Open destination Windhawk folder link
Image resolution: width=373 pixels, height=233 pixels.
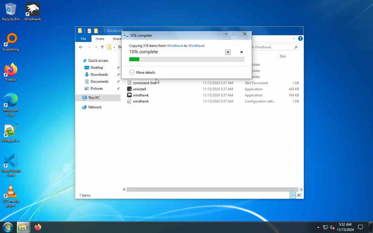point(196,46)
